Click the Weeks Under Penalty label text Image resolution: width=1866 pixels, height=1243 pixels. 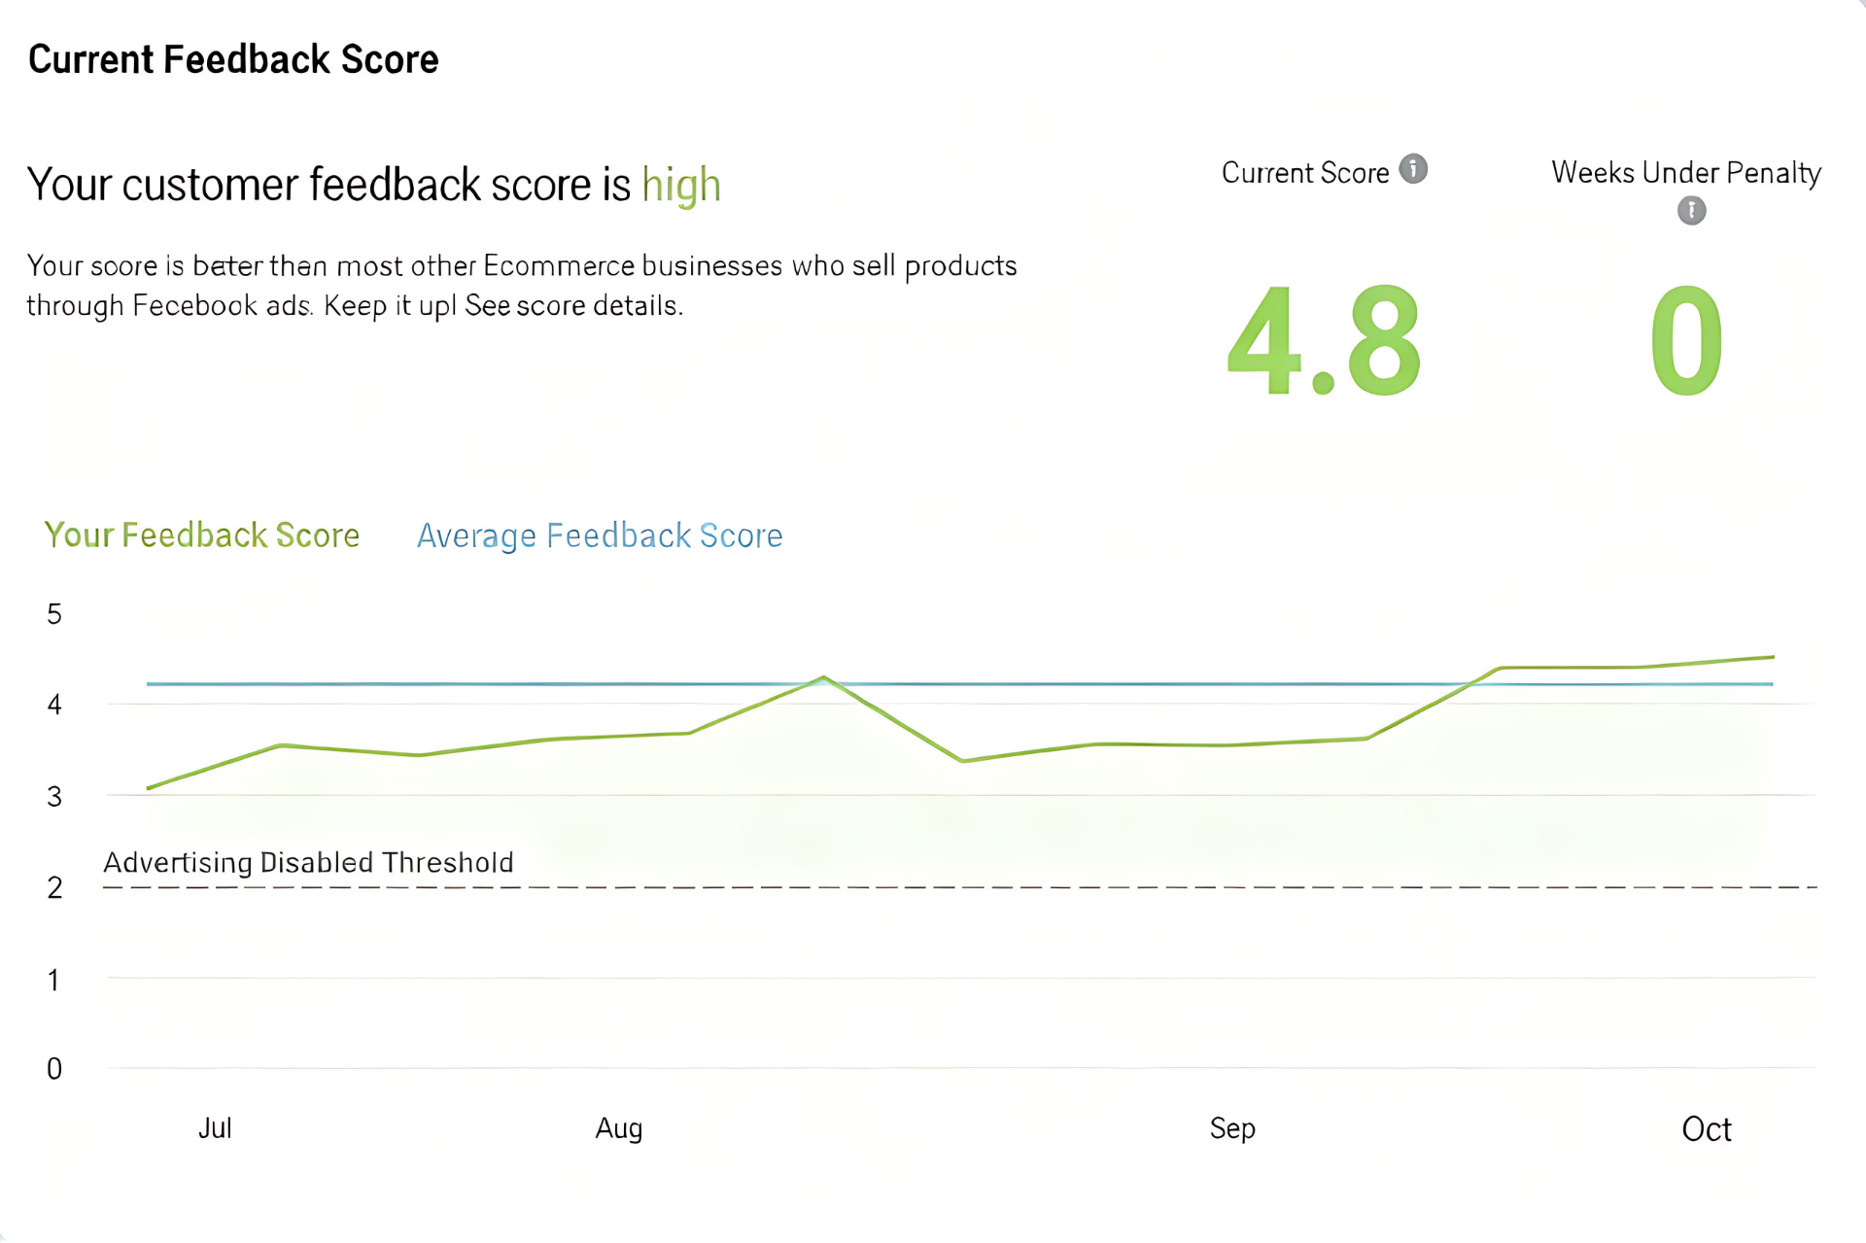(x=1686, y=172)
